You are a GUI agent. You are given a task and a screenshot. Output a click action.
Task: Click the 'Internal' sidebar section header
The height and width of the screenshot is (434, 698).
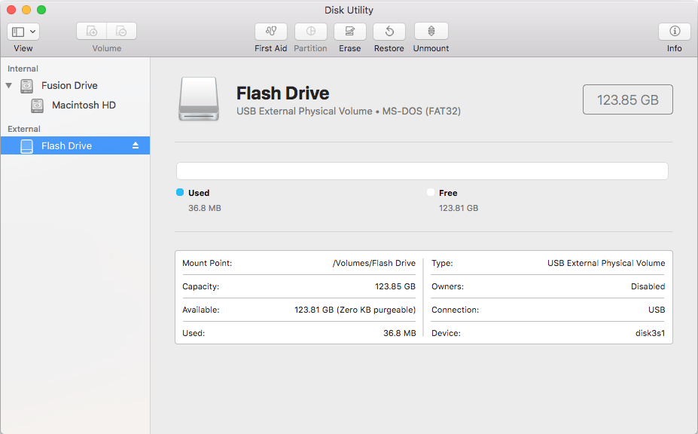coord(23,69)
